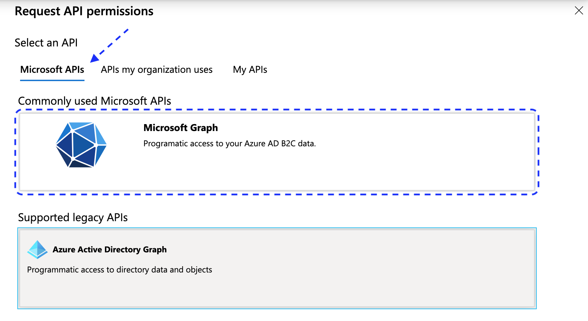Click the "Select an API" heading
The height and width of the screenshot is (321, 588).
tap(46, 43)
